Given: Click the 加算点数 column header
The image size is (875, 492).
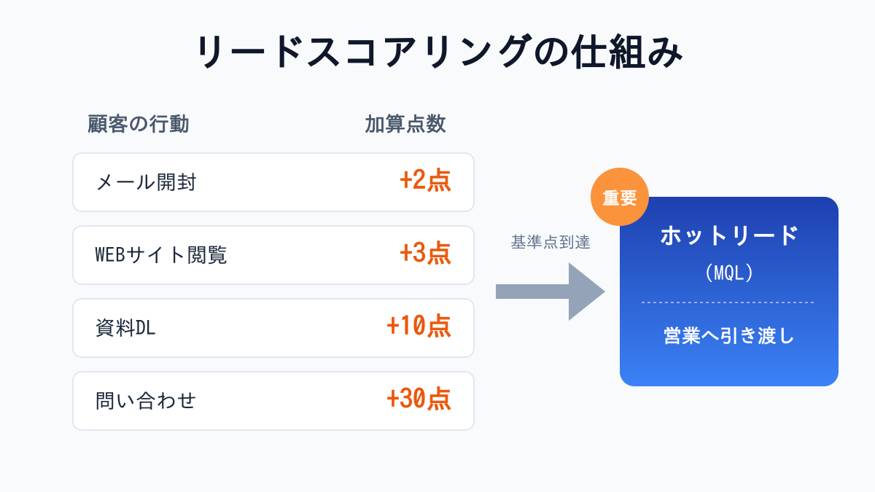Looking at the screenshot, I should [405, 125].
